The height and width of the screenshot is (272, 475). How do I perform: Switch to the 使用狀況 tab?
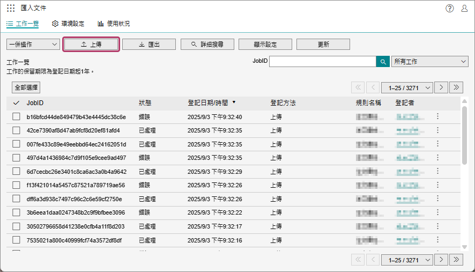click(x=114, y=24)
